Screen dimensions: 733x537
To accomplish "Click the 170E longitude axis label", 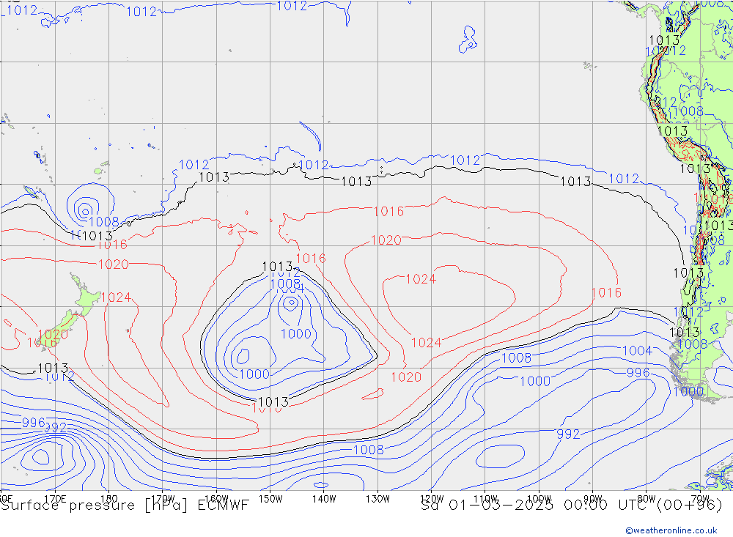I will 55,498.
